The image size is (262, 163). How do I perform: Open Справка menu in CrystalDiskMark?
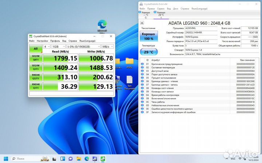73,41
